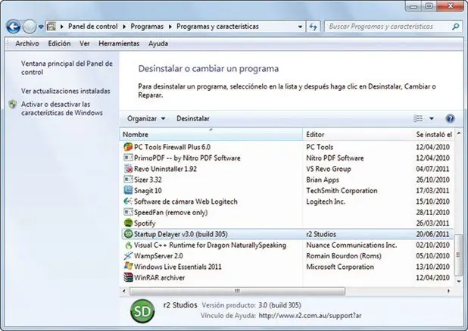The height and width of the screenshot is (331, 468).
Task: Open the Herramientas menu
Action: click(119, 44)
